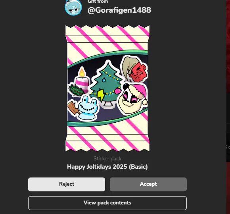Select the wooden lightning bolt sticker
This screenshot has height=214, width=230.
[x=73, y=109]
